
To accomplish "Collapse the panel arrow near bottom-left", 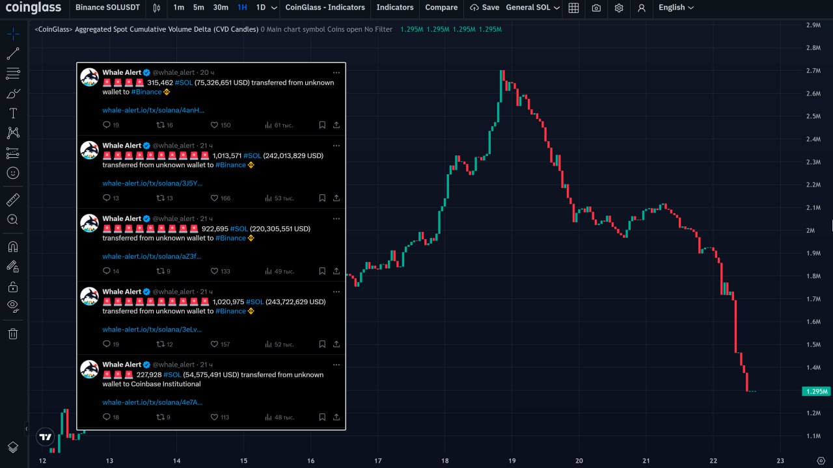I will (27, 429).
